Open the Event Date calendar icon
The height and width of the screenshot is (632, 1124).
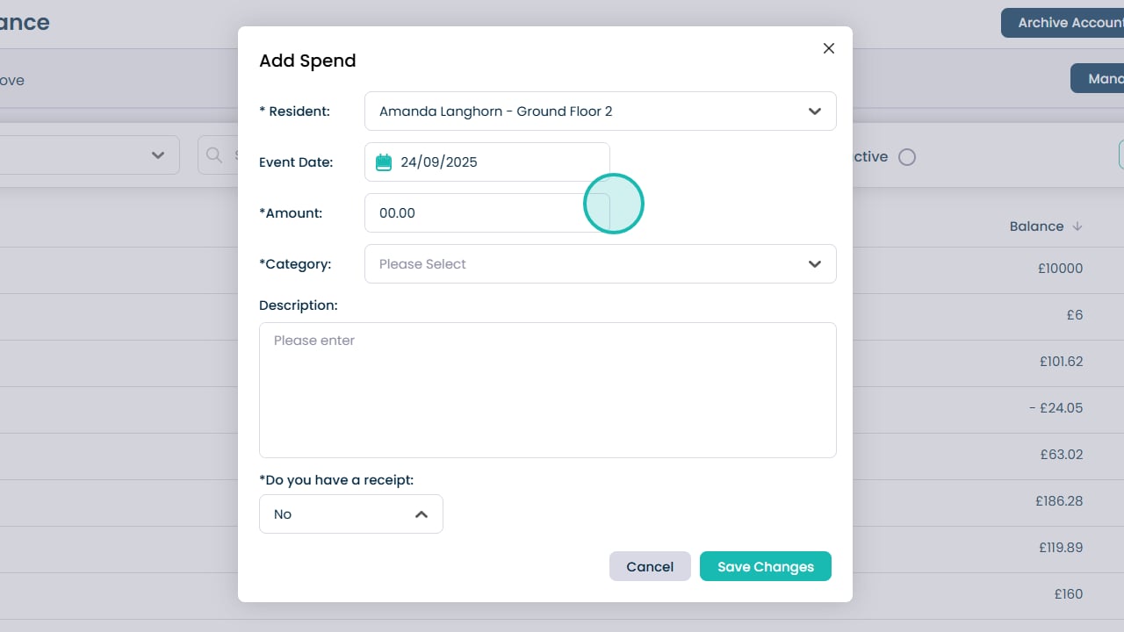coord(384,162)
